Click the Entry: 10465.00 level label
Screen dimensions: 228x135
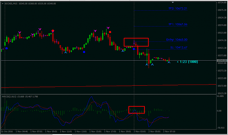pyautogui.click(x=177, y=40)
